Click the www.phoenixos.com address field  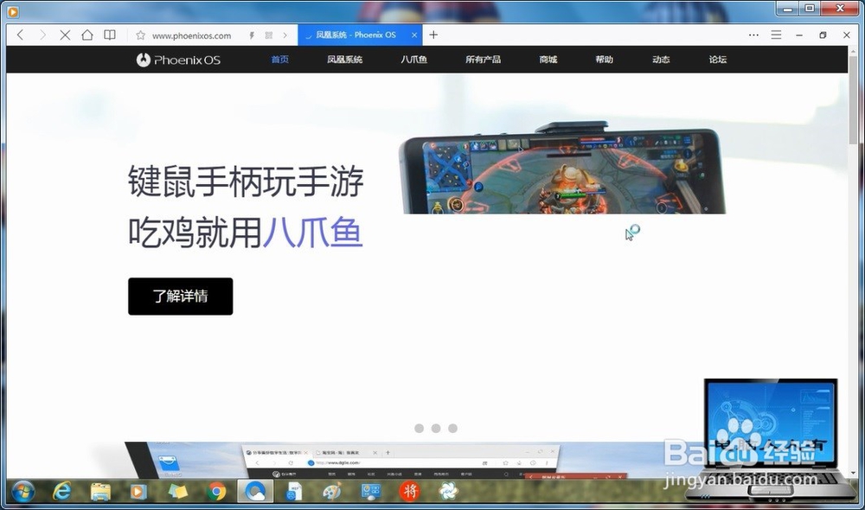point(191,35)
